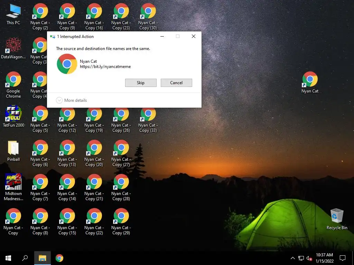This screenshot has width=354, height=265.
Task: Open File Explorer from the taskbar
Action: (x=42, y=258)
